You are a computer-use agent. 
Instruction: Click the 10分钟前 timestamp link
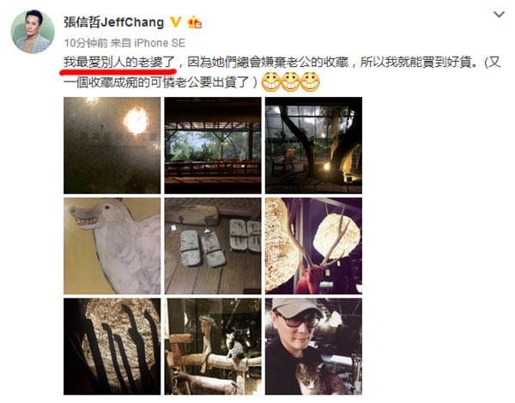click(86, 43)
